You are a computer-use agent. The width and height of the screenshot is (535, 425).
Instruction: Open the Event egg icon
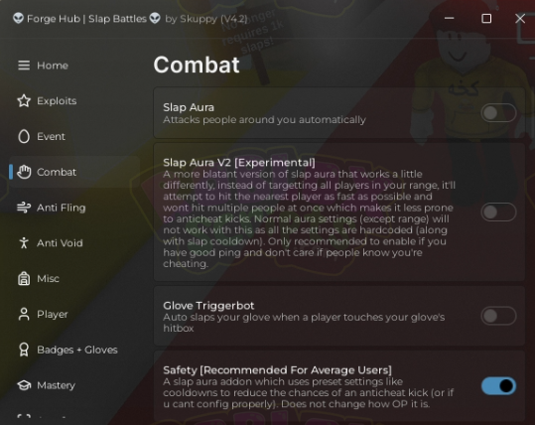pos(24,137)
